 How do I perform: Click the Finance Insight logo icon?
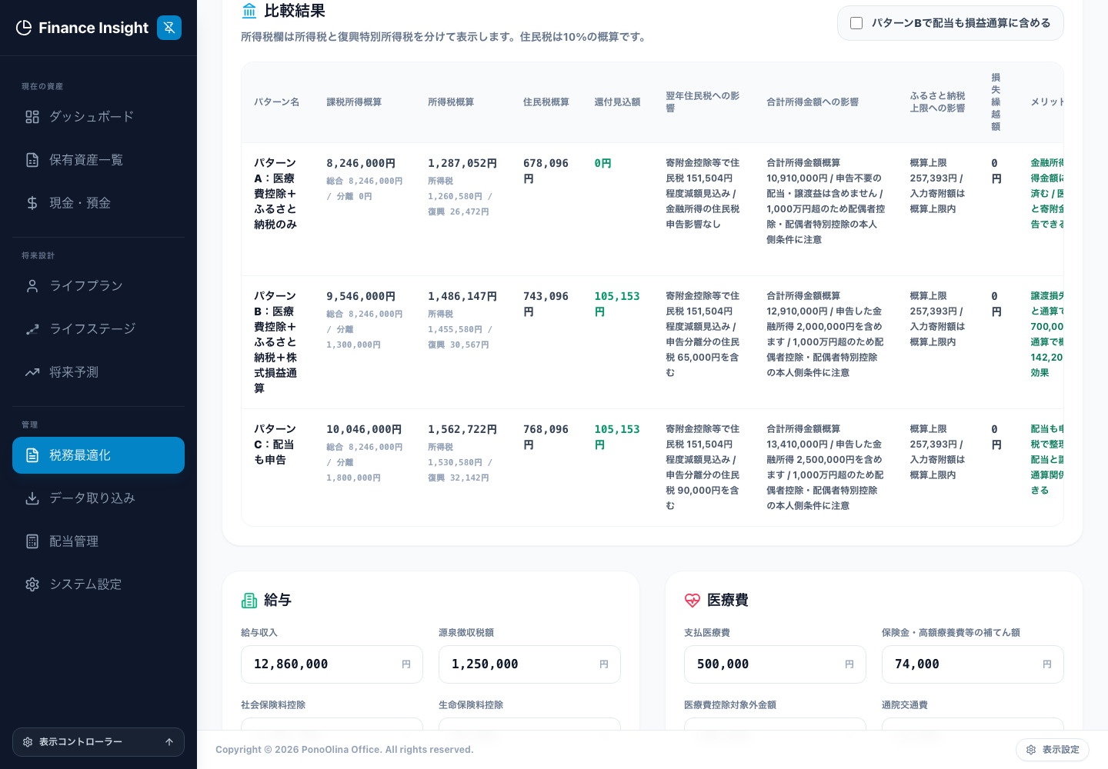coord(24,28)
